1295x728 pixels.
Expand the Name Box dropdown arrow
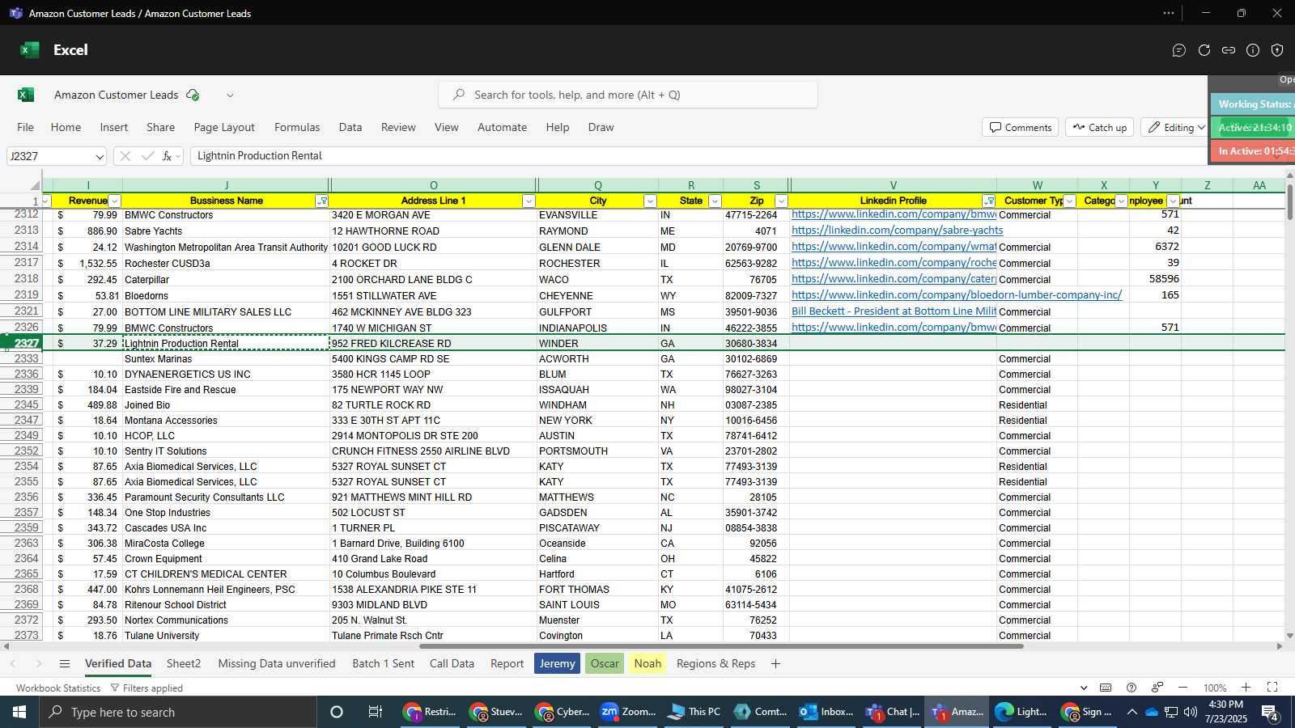coord(99,156)
